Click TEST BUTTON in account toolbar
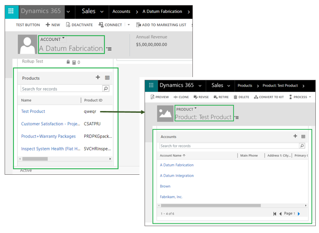 pos(28,25)
